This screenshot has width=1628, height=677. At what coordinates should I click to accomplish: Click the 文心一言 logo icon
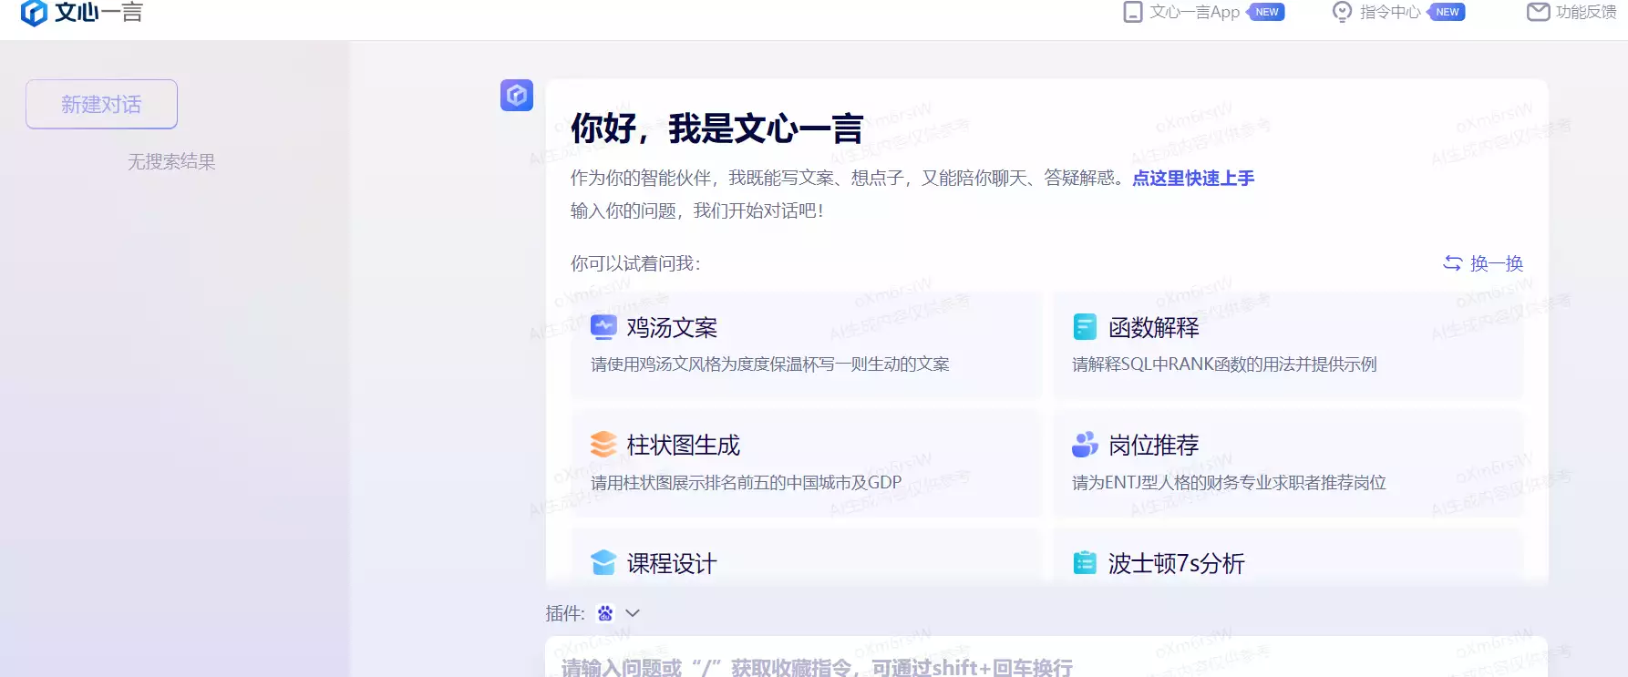(34, 13)
